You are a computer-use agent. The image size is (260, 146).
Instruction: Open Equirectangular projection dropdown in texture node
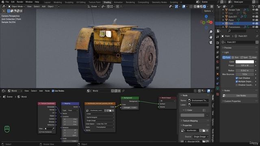tap(100, 117)
